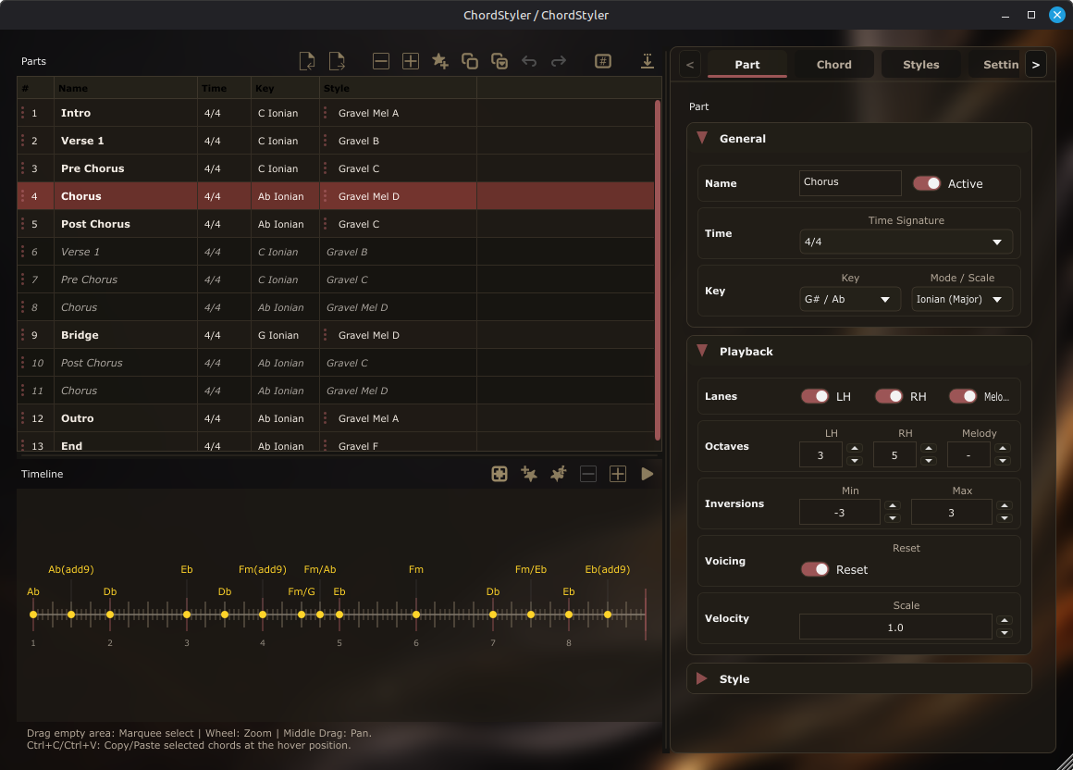
Task: Select the Pre Chorus part in row 3
Action: [335, 168]
